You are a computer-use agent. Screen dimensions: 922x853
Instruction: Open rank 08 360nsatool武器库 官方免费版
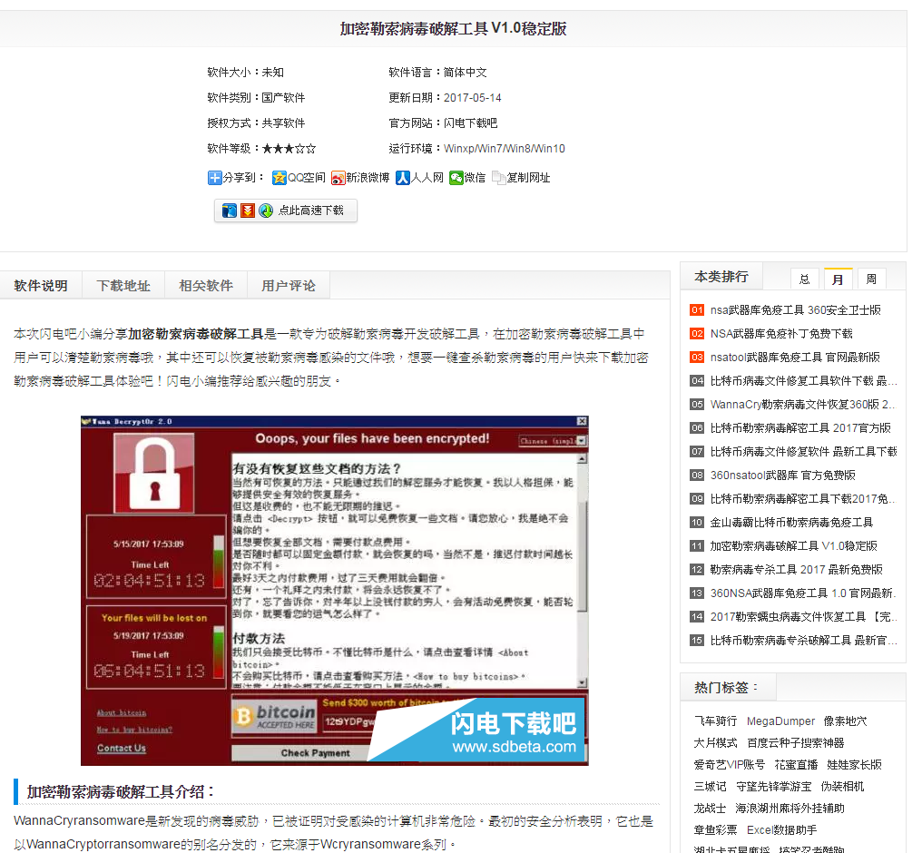782,475
